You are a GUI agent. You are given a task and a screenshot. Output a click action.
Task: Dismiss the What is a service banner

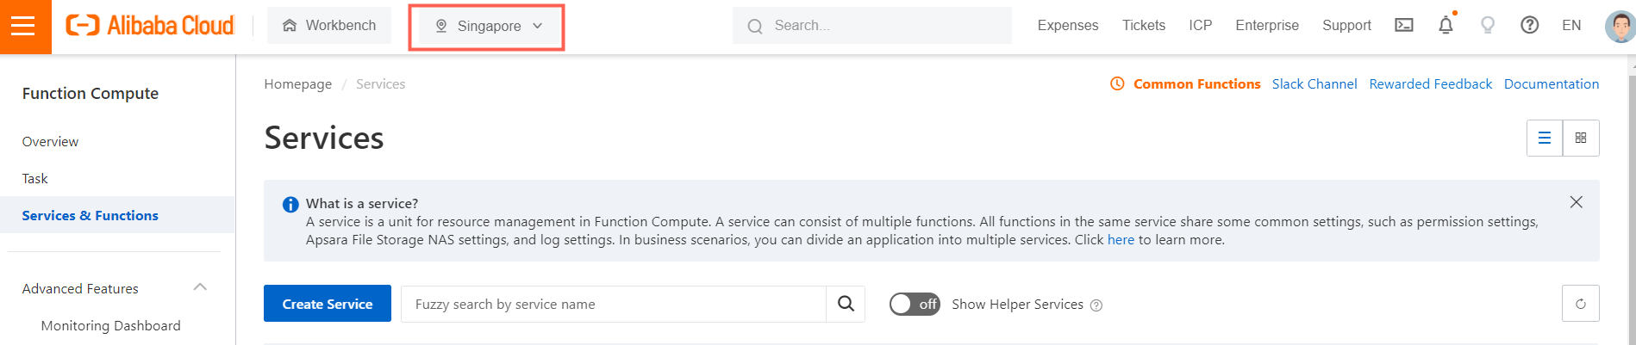pos(1576,202)
